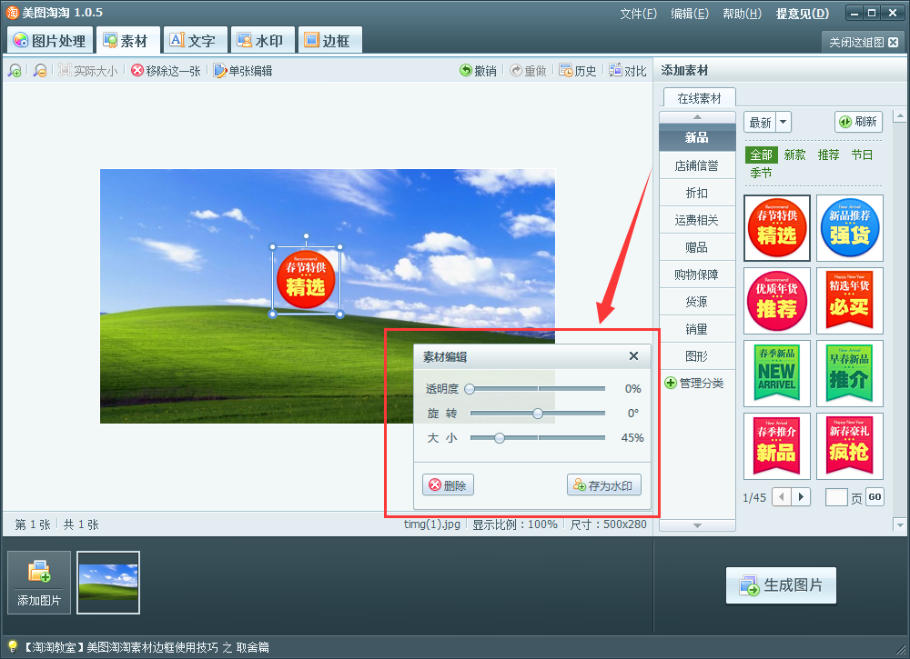Enable the 推荐 material filter
The image size is (910, 659).
click(828, 155)
